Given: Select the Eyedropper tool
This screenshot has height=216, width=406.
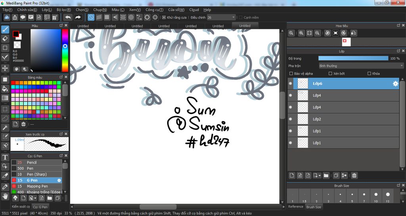Looking at the screenshot, I should (5, 187).
